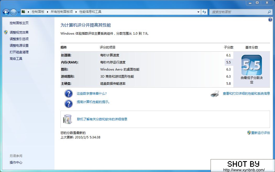Open the address bar history dropdown
Viewport: 275px width, 172px height.
pyautogui.click(x=198, y=12)
